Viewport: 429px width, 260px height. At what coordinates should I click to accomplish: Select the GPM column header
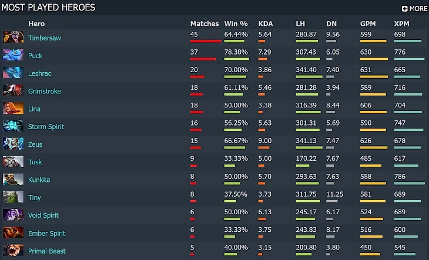(368, 23)
